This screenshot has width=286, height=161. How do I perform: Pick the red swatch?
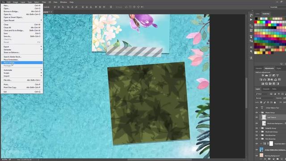pos(256,22)
